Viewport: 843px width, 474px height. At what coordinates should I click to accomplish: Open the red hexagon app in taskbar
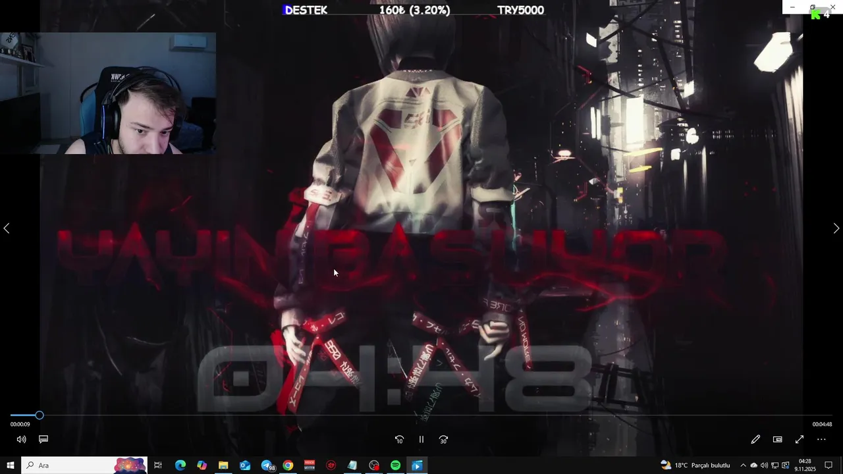tap(331, 465)
